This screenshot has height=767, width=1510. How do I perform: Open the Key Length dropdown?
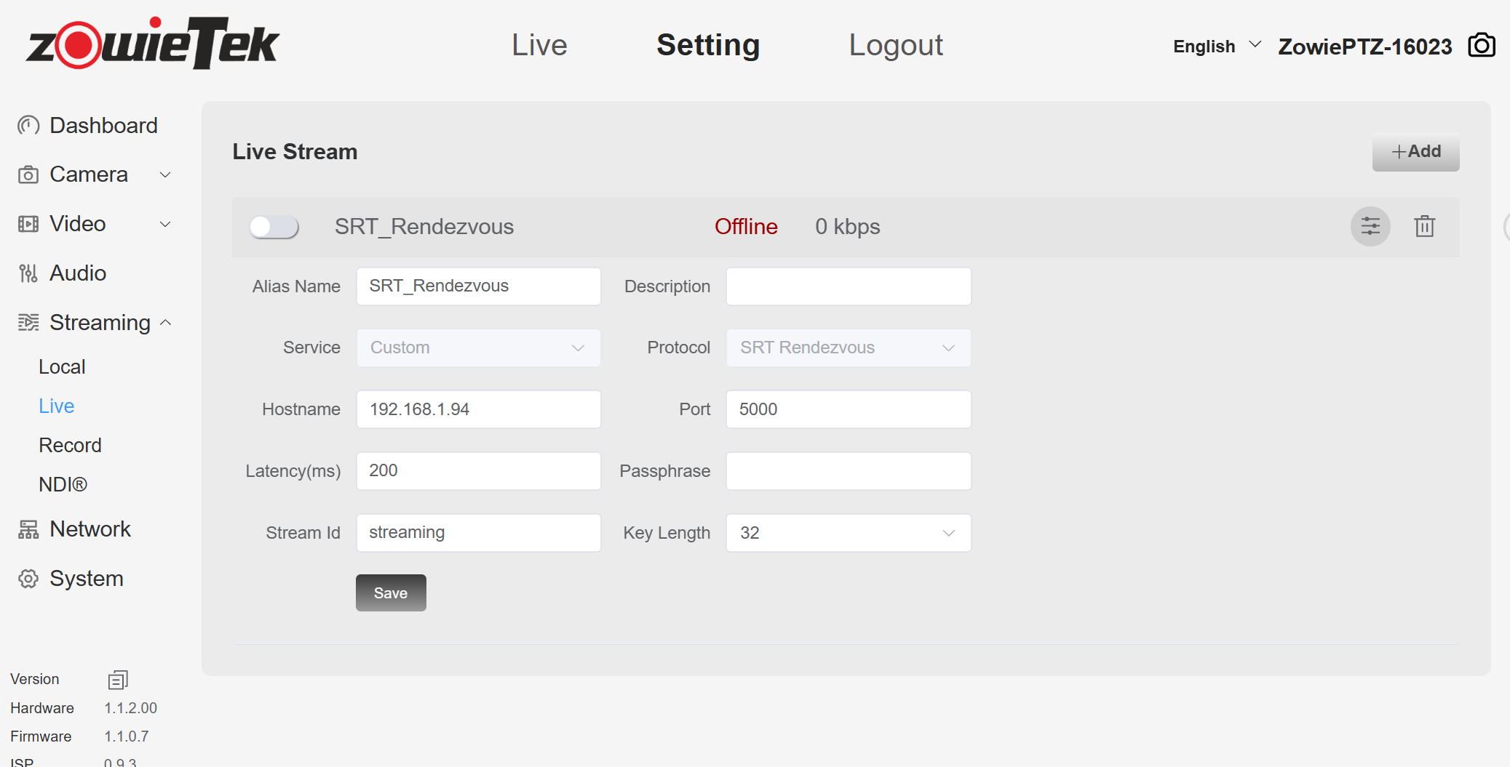pos(848,533)
